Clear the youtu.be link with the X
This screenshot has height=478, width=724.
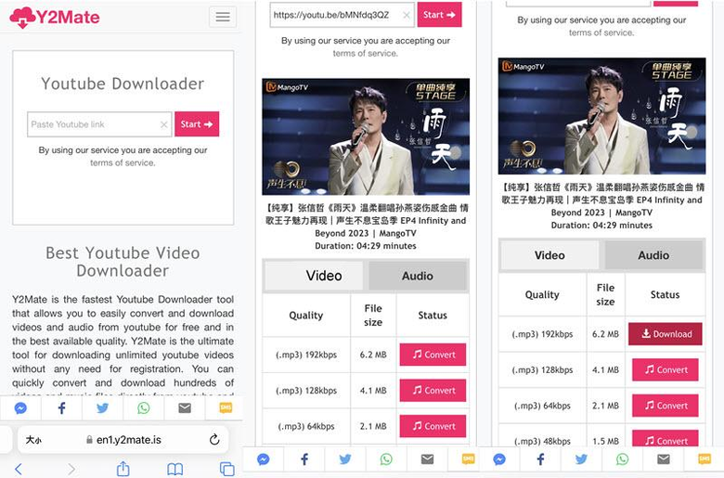click(x=407, y=15)
